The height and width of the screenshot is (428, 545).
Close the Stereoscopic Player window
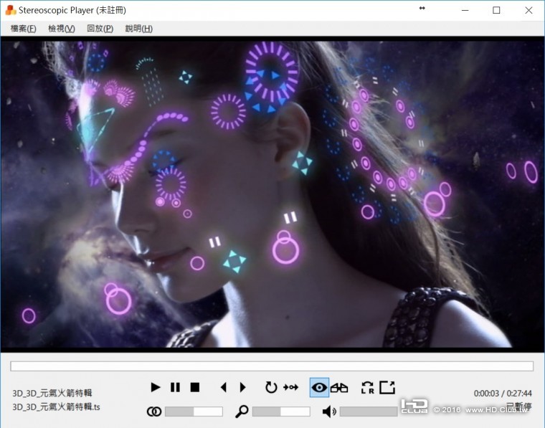pos(529,10)
